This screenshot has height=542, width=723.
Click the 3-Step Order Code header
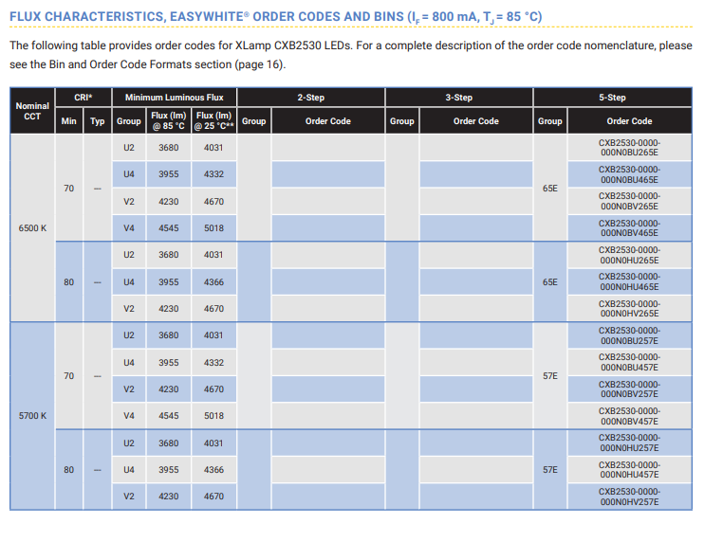click(476, 121)
